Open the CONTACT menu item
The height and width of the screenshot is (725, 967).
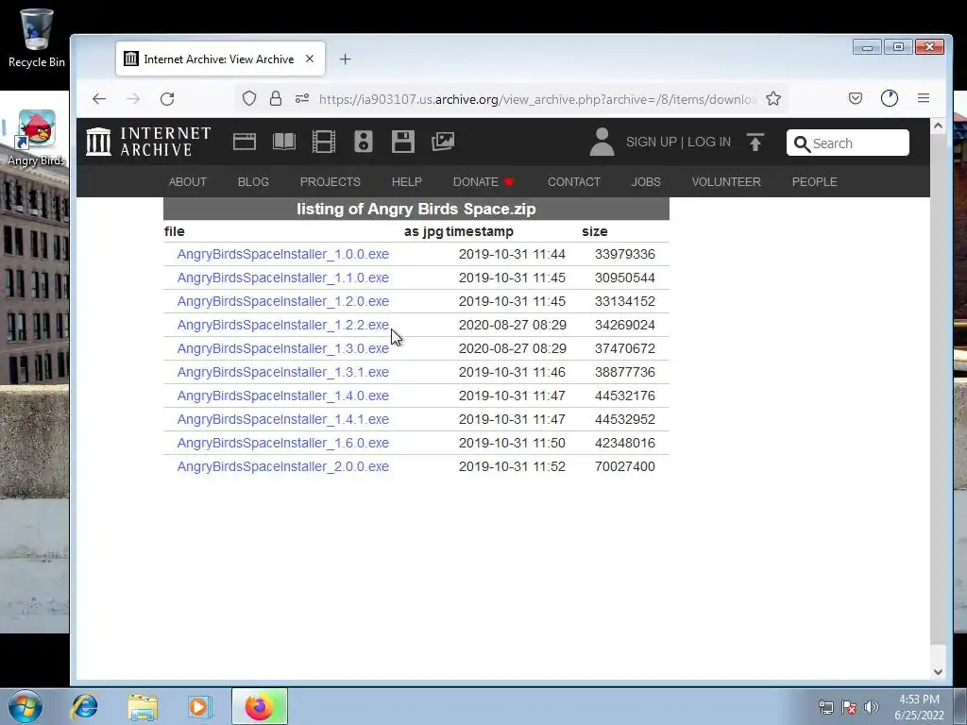coord(573,182)
